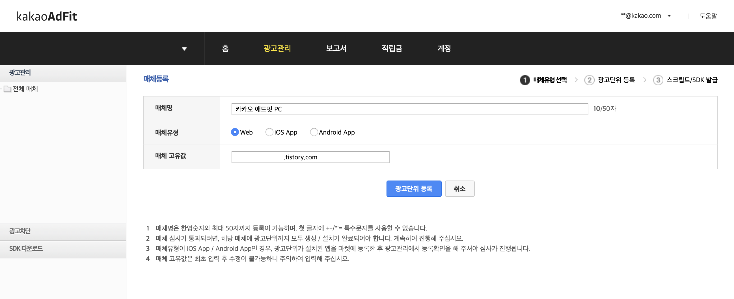Open the 적립금 tab

[x=392, y=48]
